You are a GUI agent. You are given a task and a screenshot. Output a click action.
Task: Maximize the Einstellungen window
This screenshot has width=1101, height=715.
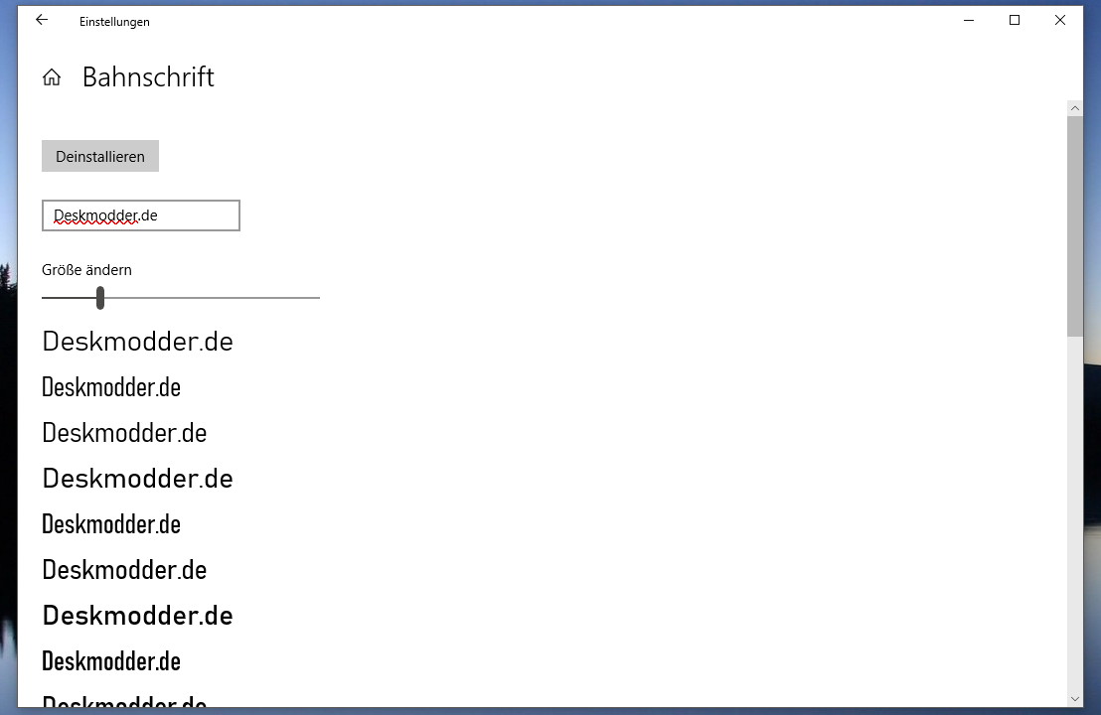1015,20
